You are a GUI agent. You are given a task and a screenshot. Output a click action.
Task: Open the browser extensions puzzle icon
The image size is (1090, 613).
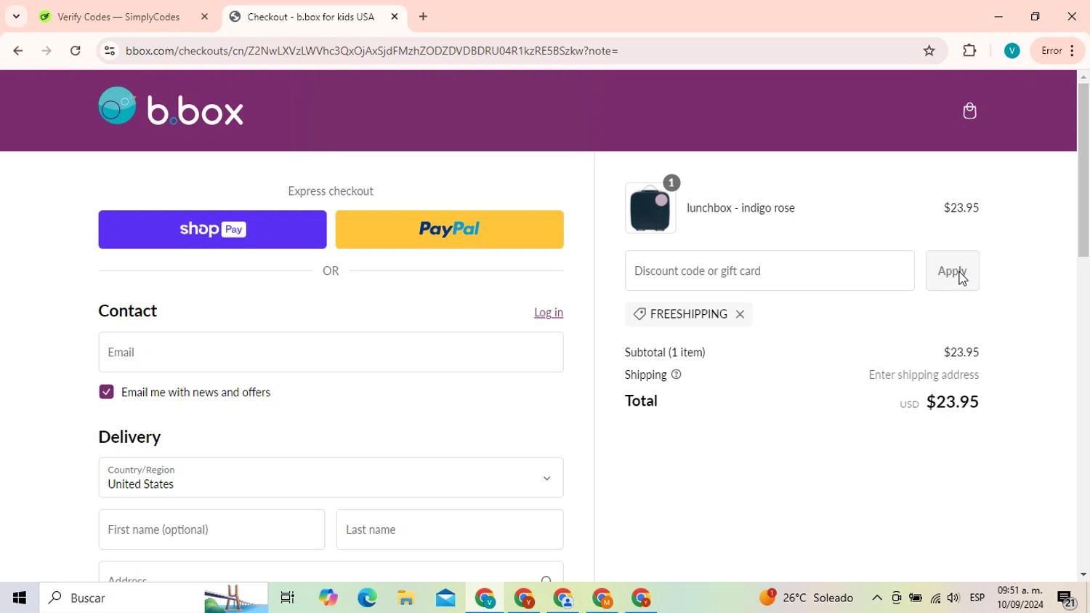tap(969, 51)
